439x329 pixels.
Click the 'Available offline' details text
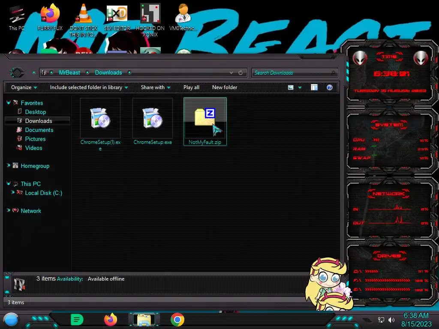106,279
